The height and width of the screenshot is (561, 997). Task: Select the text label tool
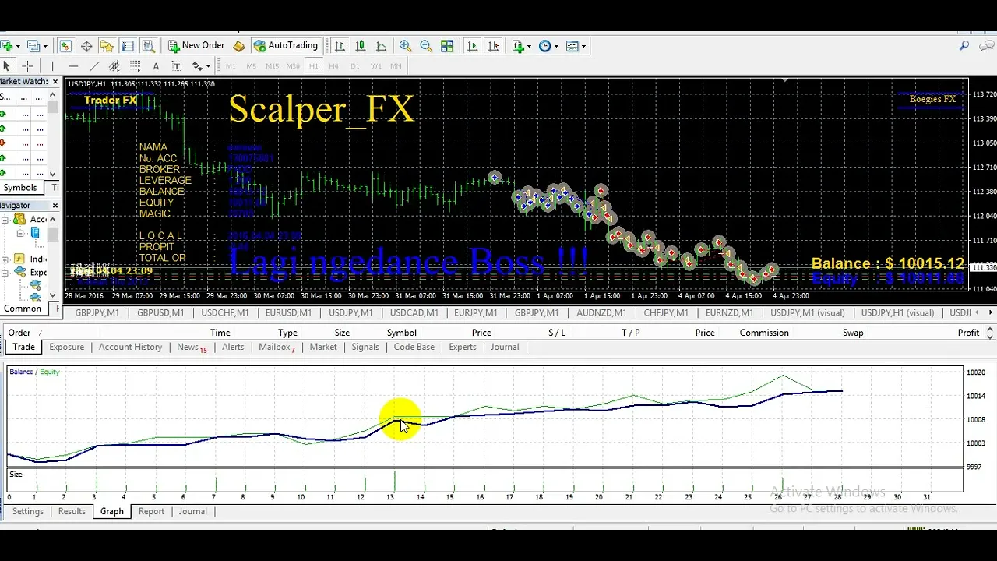(177, 66)
